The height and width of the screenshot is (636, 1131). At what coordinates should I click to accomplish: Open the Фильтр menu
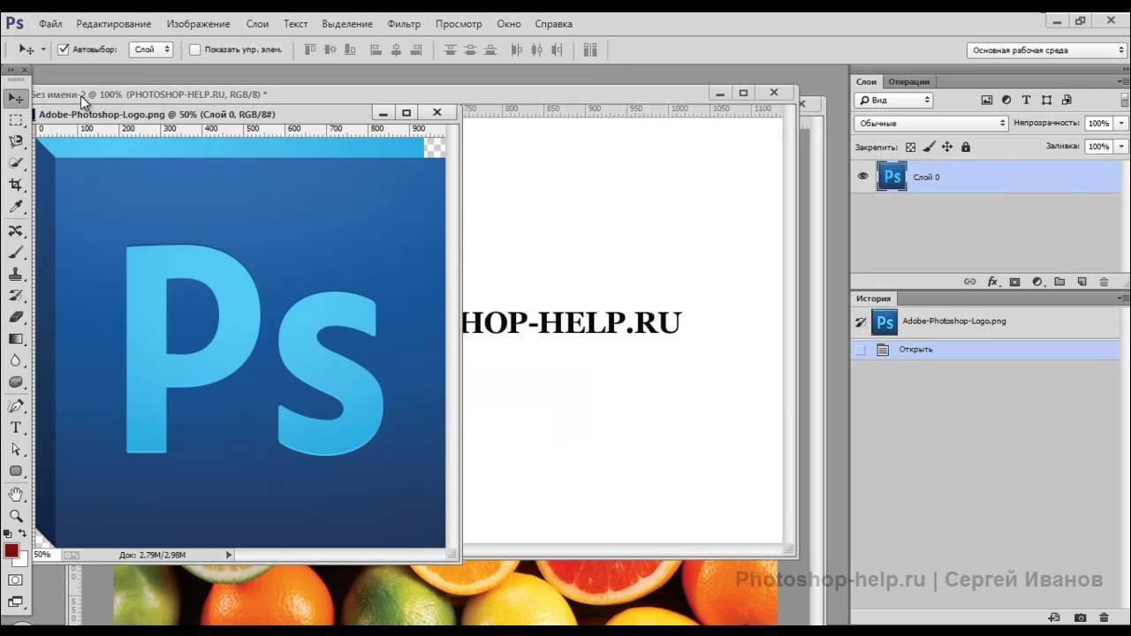coord(404,24)
